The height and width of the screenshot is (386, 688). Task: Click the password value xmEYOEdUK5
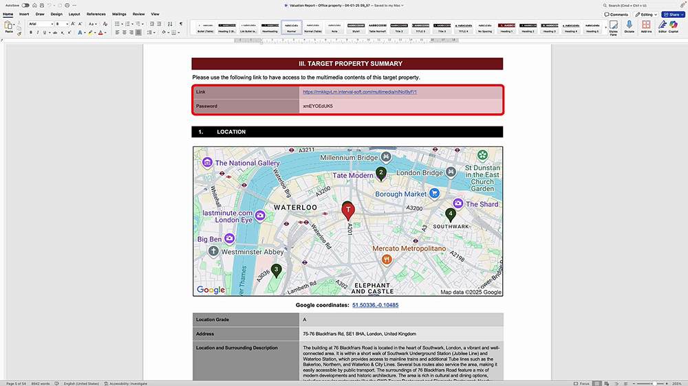pos(318,106)
